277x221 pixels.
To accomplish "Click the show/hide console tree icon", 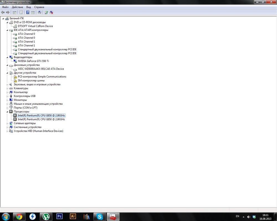I will tap(14, 12).
